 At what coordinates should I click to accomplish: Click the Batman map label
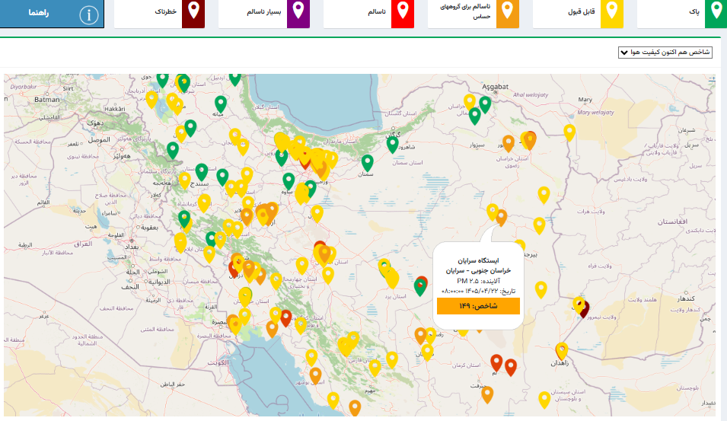(47, 99)
